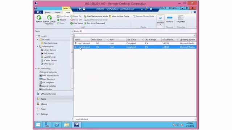Viewport: 232px width, 130px height.
Task: Select the host2.lab.local row
Action: coord(135,47)
